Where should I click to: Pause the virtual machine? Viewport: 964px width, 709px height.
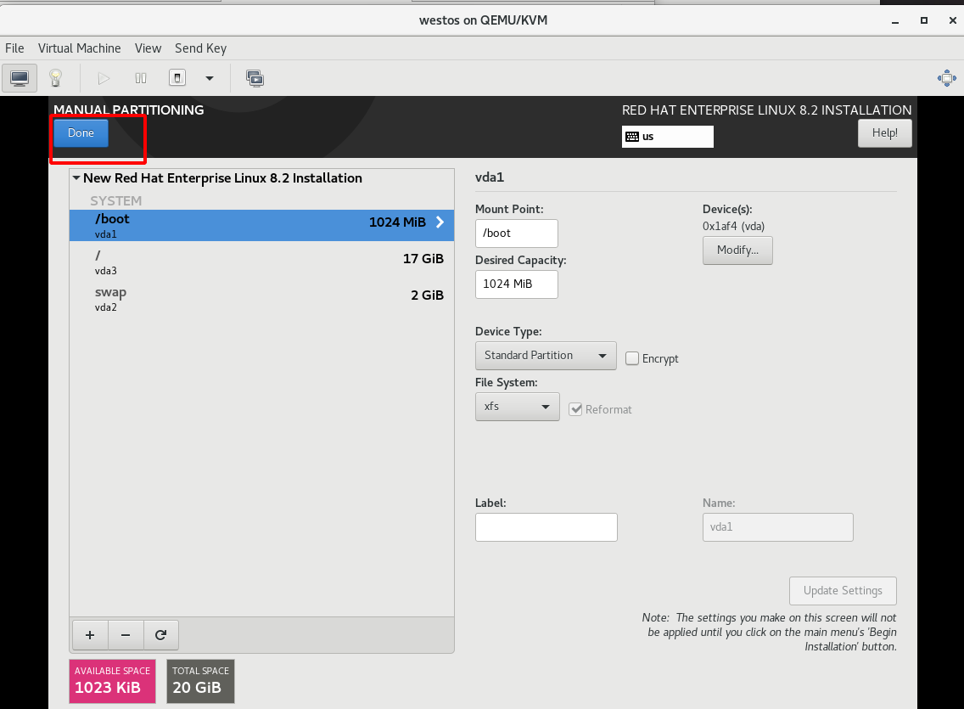[140, 78]
